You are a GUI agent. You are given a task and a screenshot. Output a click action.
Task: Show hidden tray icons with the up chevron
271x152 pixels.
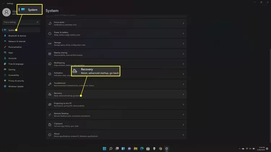(x=240, y=148)
